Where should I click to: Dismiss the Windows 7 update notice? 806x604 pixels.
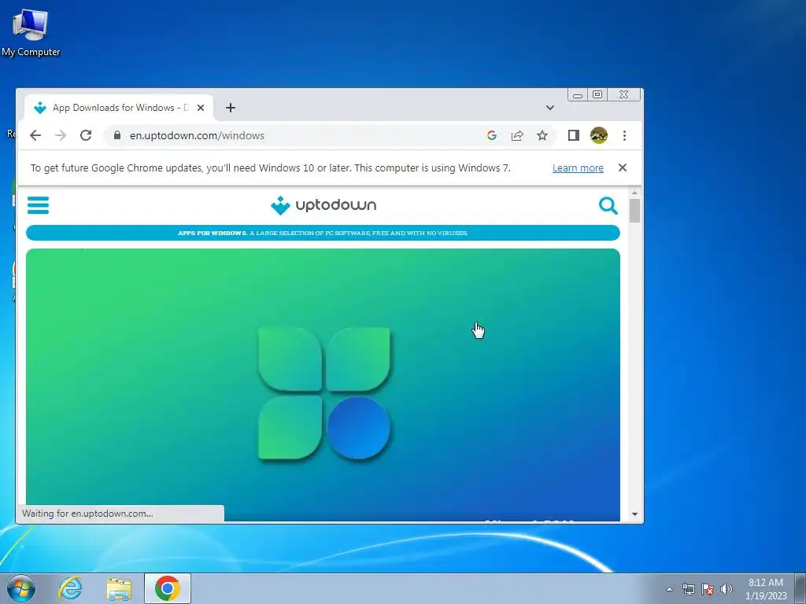click(x=623, y=168)
